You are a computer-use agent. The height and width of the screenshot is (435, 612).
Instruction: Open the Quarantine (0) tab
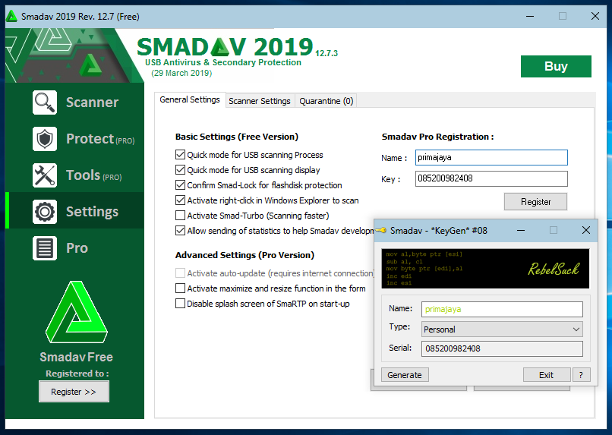pos(327,101)
